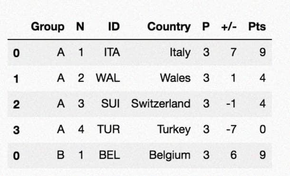Select the Switzerland country cell

click(x=161, y=103)
